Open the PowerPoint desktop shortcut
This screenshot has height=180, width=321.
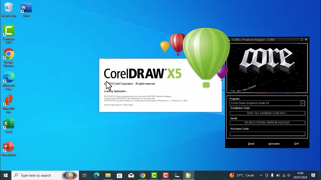click(9, 149)
